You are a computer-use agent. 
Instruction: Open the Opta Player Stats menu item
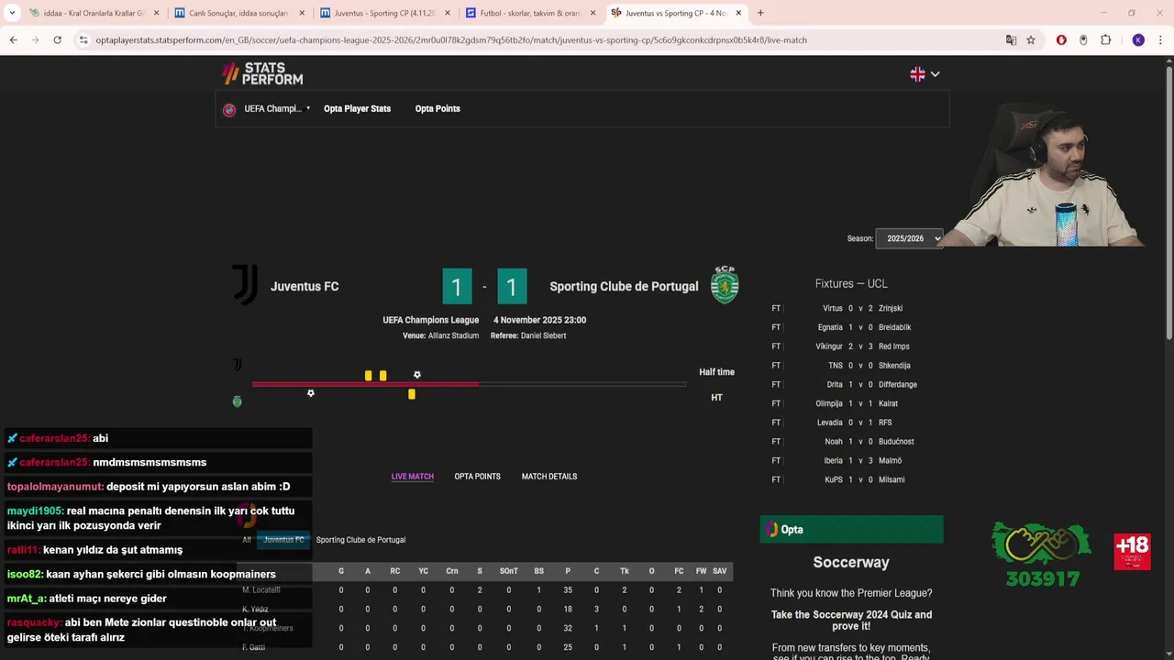tap(357, 108)
